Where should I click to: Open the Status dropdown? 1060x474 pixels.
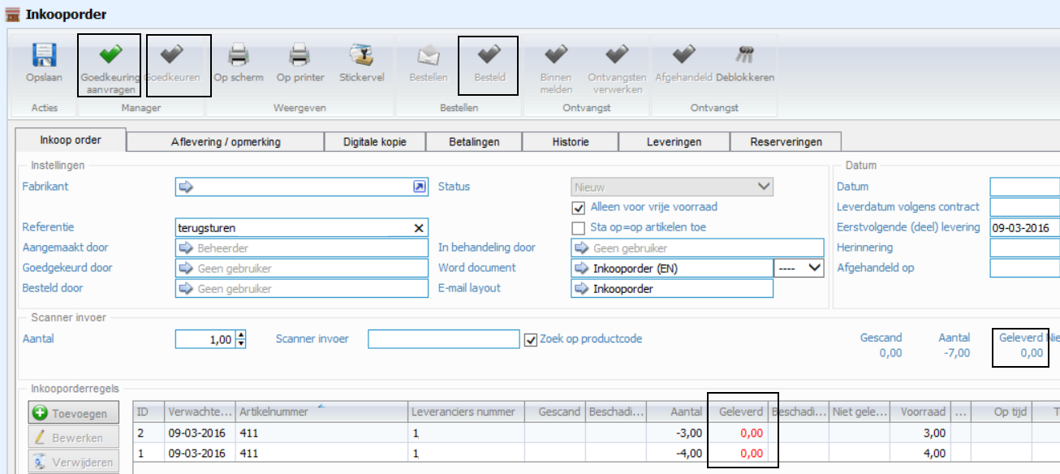coord(763,187)
